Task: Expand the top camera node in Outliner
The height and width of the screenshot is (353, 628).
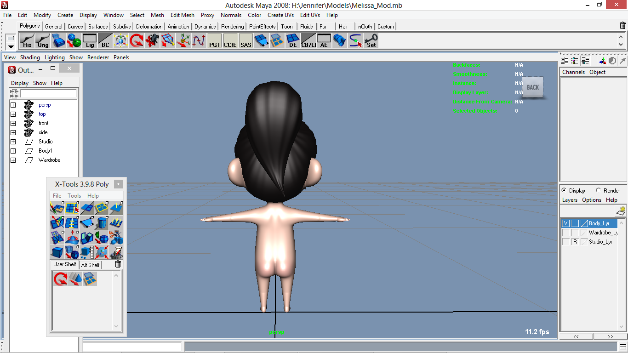Action: [x=13, y=114]
